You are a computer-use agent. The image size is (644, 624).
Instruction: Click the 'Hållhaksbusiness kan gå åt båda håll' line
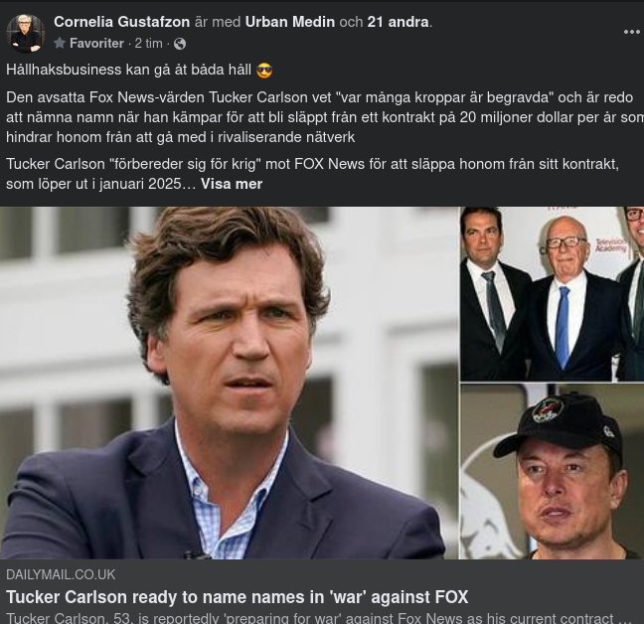pyautogui.click(x=129, y=71)
